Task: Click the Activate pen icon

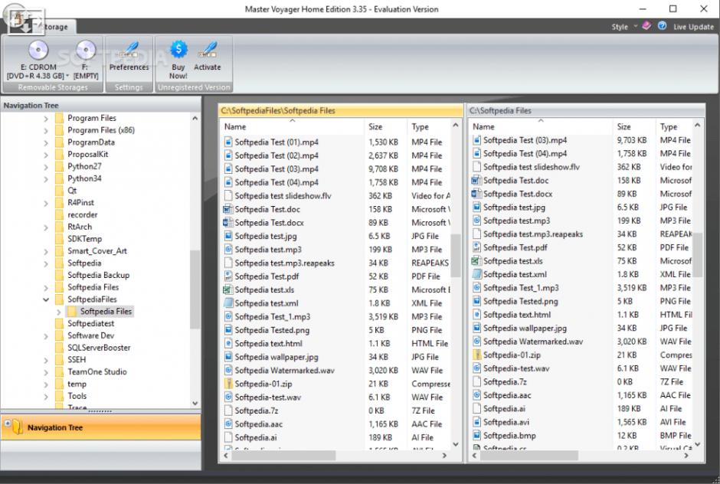Action: (x=209, y=50)
